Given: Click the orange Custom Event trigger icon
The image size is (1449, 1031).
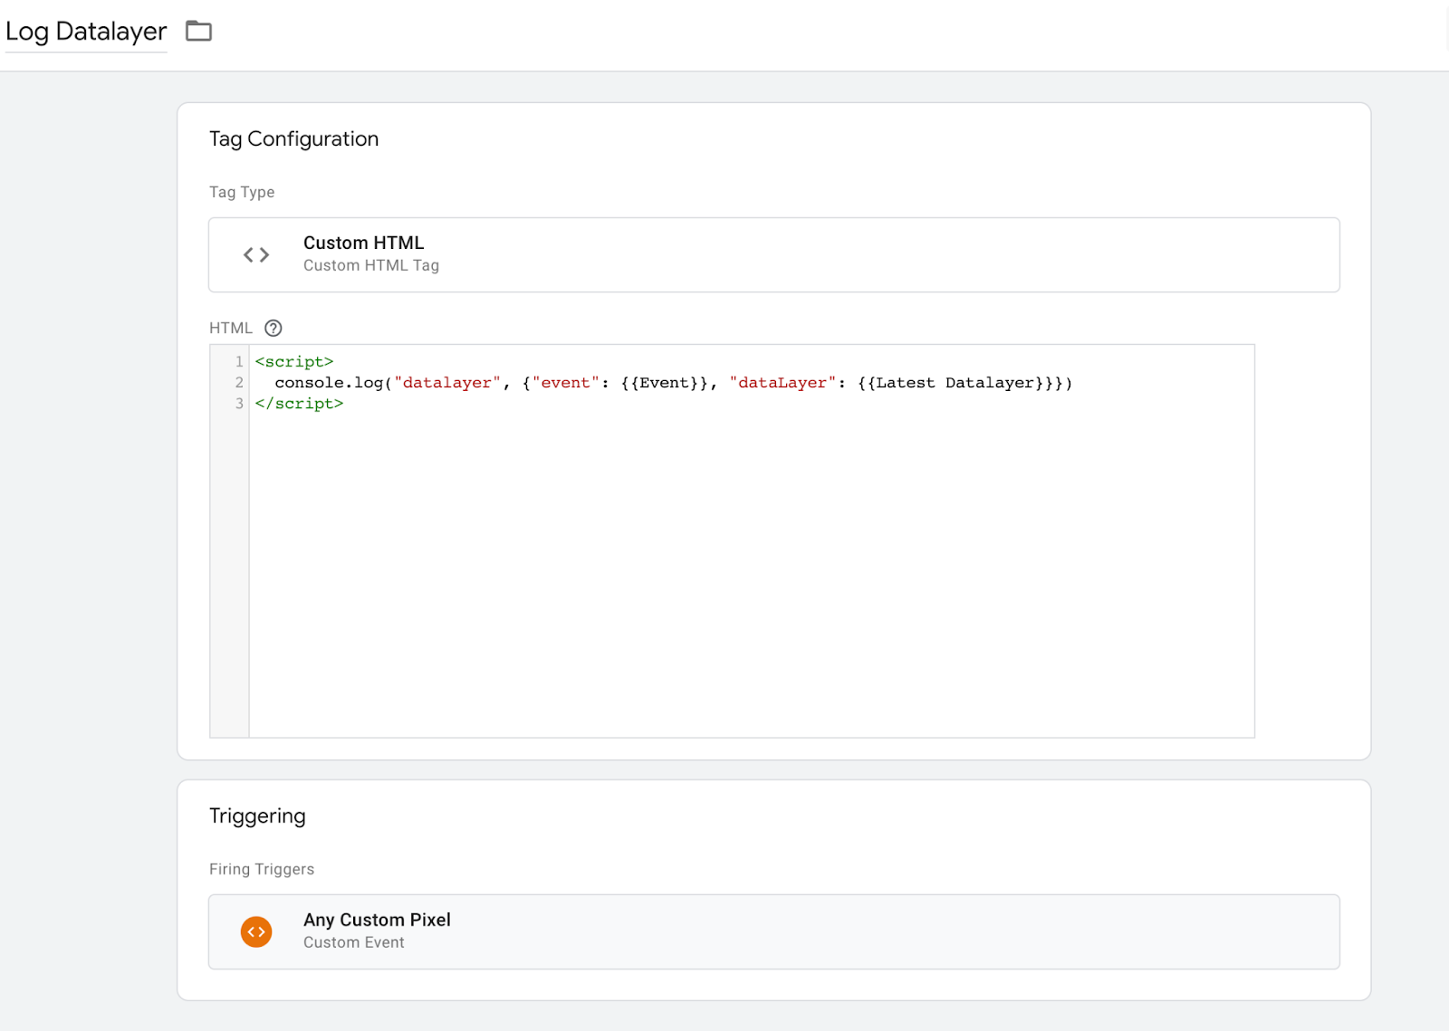Looking at the screenshot, I should 256,932.
